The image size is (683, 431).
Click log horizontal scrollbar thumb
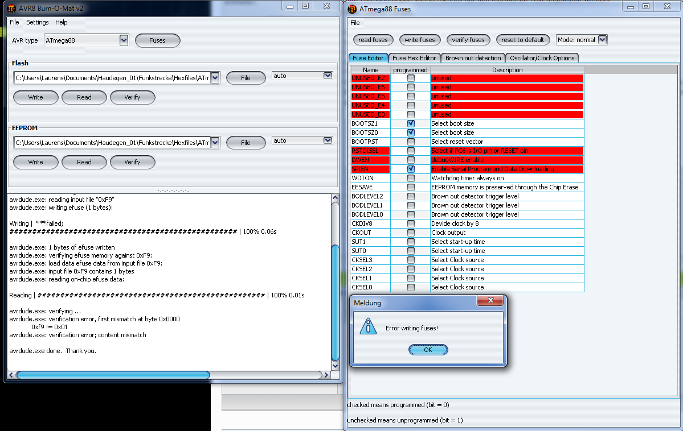[113, 375]
